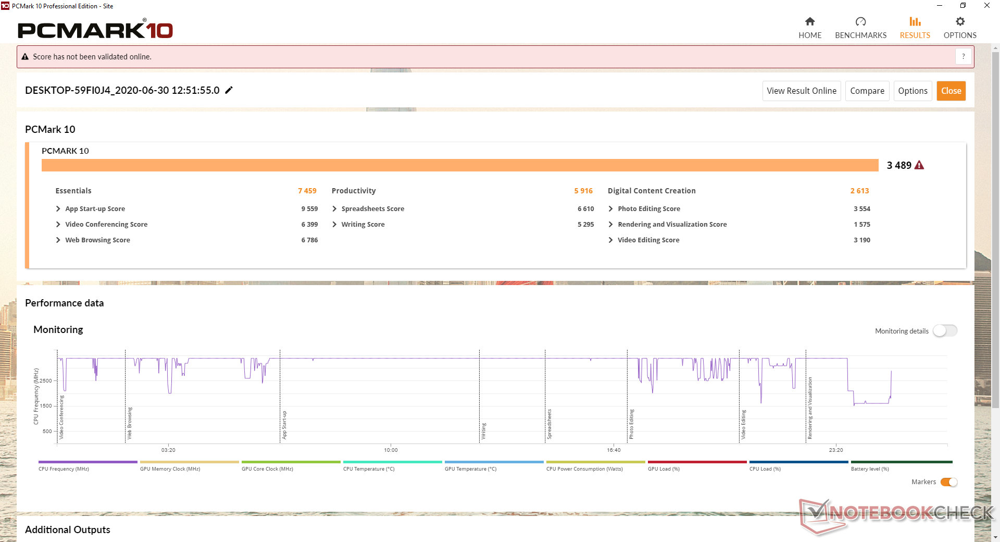This screenshot has width=1000, height=542.
Task: Select the Battery level (%) legend swatch
Action: [x=902, y=462]
